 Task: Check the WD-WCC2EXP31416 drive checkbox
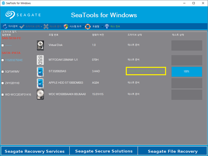[x=3, y=95]
